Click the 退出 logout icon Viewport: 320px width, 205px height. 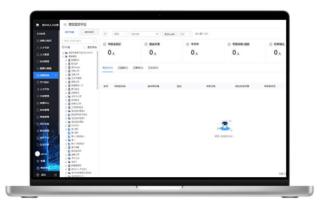(x=37, y=175)
